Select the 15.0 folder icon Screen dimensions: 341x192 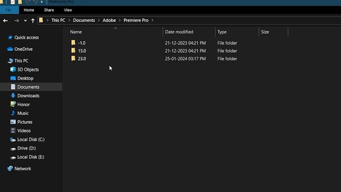click(x=74, y=51)
